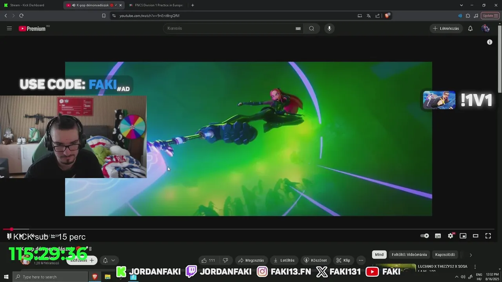Screen dimensions: 502x282
Task: Open File Explorer from the taskbar
Action: pos(107,277)
